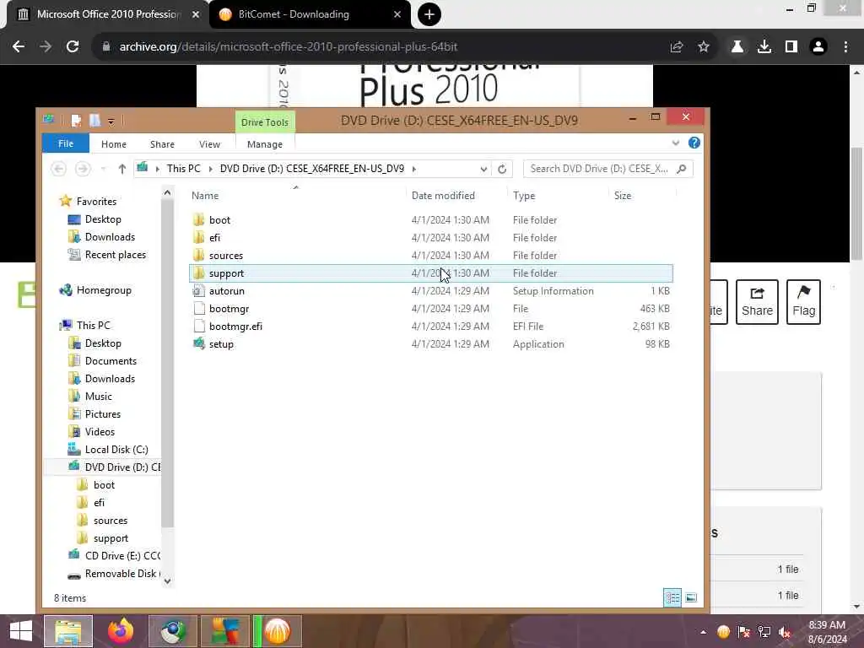Screen dimensions: 864x648
Task: Click the Explorer help icon
Action: [x=694, y=143]
